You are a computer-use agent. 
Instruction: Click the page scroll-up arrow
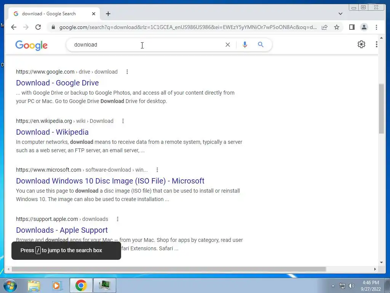(381, 38)
